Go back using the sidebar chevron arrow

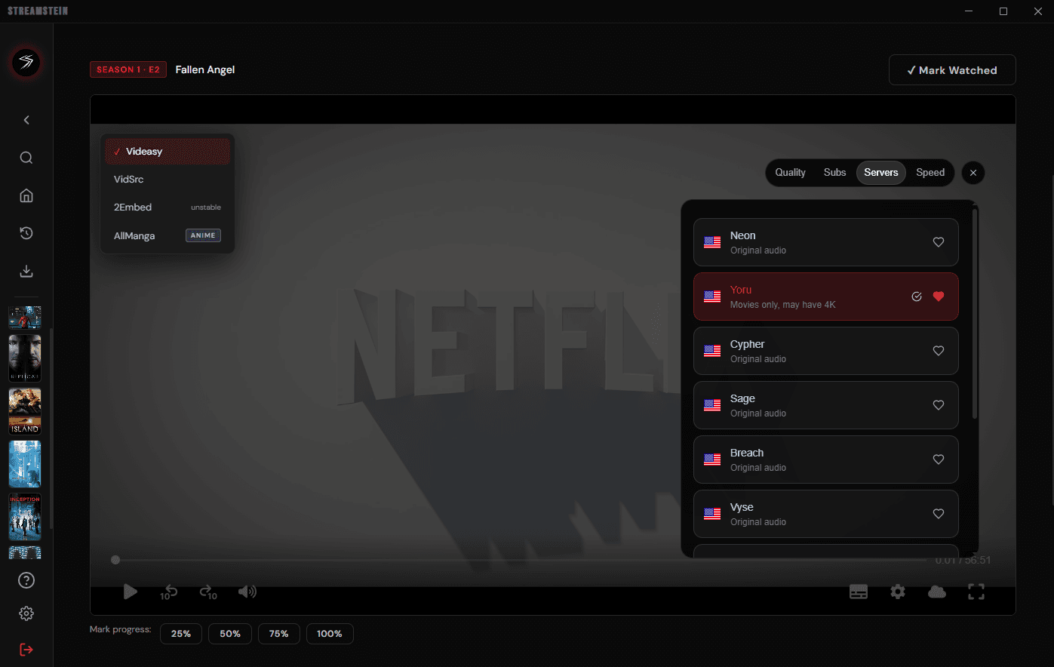pos(26,120)
